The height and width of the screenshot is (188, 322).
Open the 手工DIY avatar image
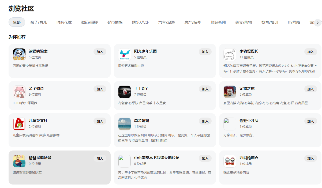pos(125,92)
